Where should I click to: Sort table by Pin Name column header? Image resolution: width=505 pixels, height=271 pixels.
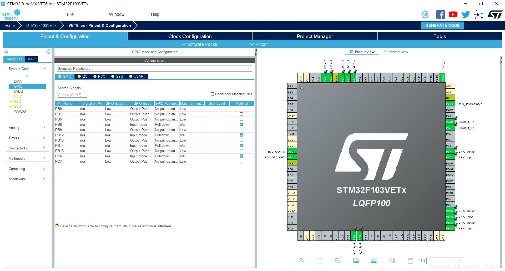pos(67,103)
